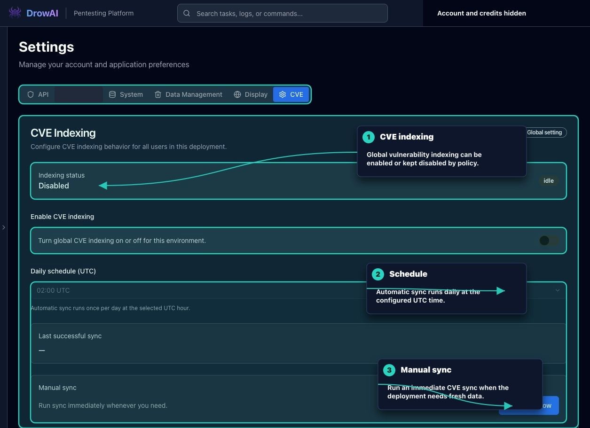The width and height of the screenshot is (590, 428).
Task: Click the Global setting badge
Action: pos(544,132)
